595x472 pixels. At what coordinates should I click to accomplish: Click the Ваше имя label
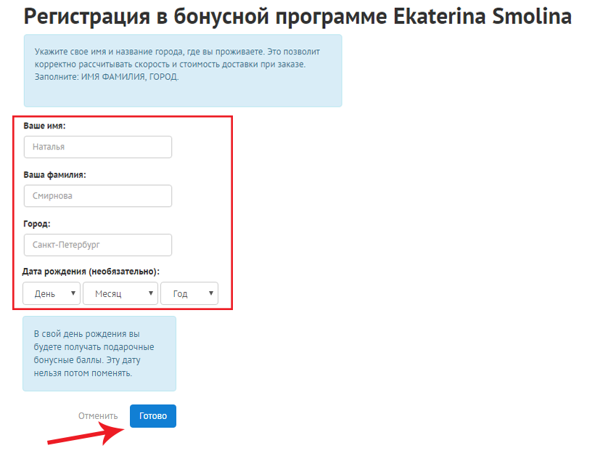[x=45, y=126]
